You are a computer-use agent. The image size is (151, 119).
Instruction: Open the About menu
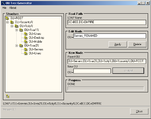pyautogui.click(x=13, y=8)
